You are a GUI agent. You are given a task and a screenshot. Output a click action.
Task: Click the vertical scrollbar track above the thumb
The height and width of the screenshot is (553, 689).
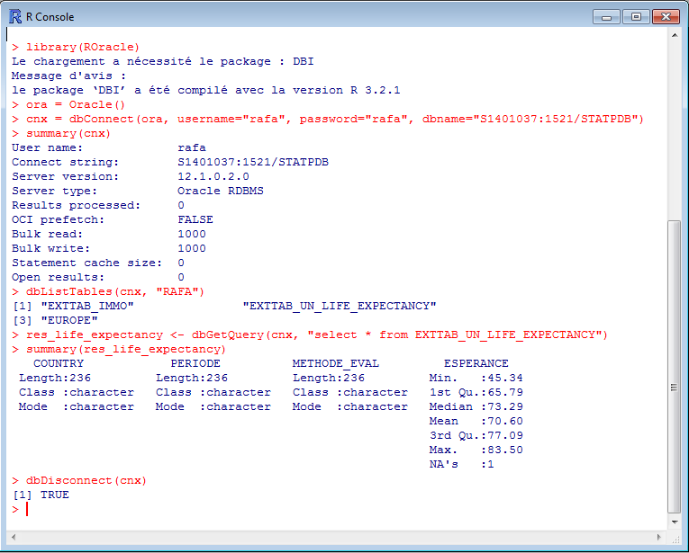click(675, 126)
